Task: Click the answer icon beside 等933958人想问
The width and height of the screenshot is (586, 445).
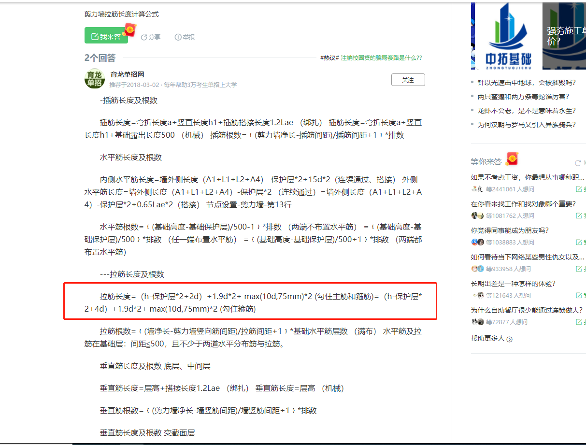Action: pyautogui.click(x=579, y=269)
